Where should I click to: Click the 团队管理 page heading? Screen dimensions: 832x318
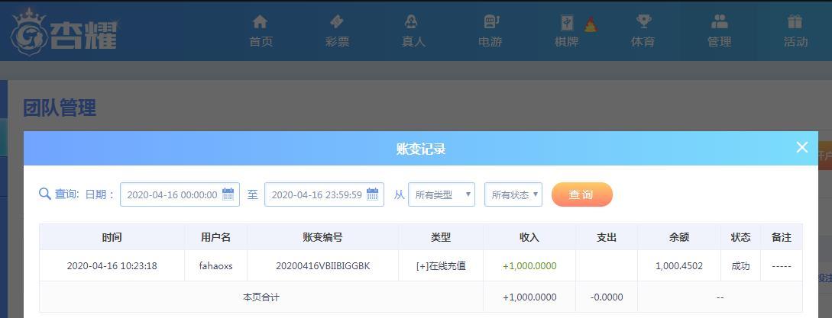point(60,108)
